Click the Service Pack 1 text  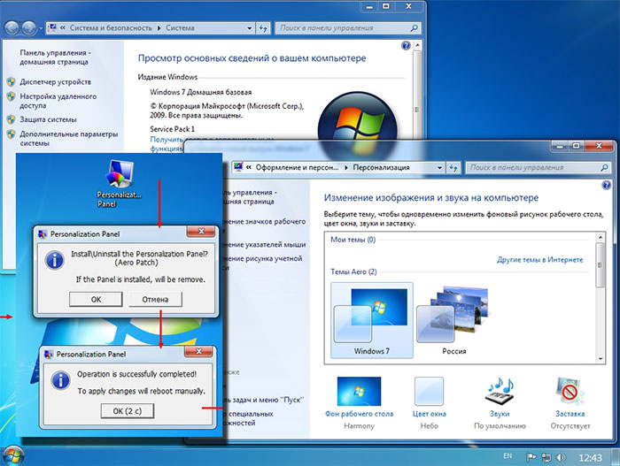172,129
